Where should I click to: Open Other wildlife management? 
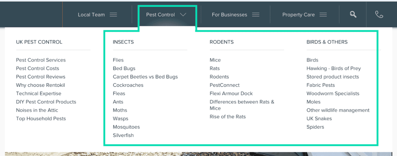coord(338,110)
